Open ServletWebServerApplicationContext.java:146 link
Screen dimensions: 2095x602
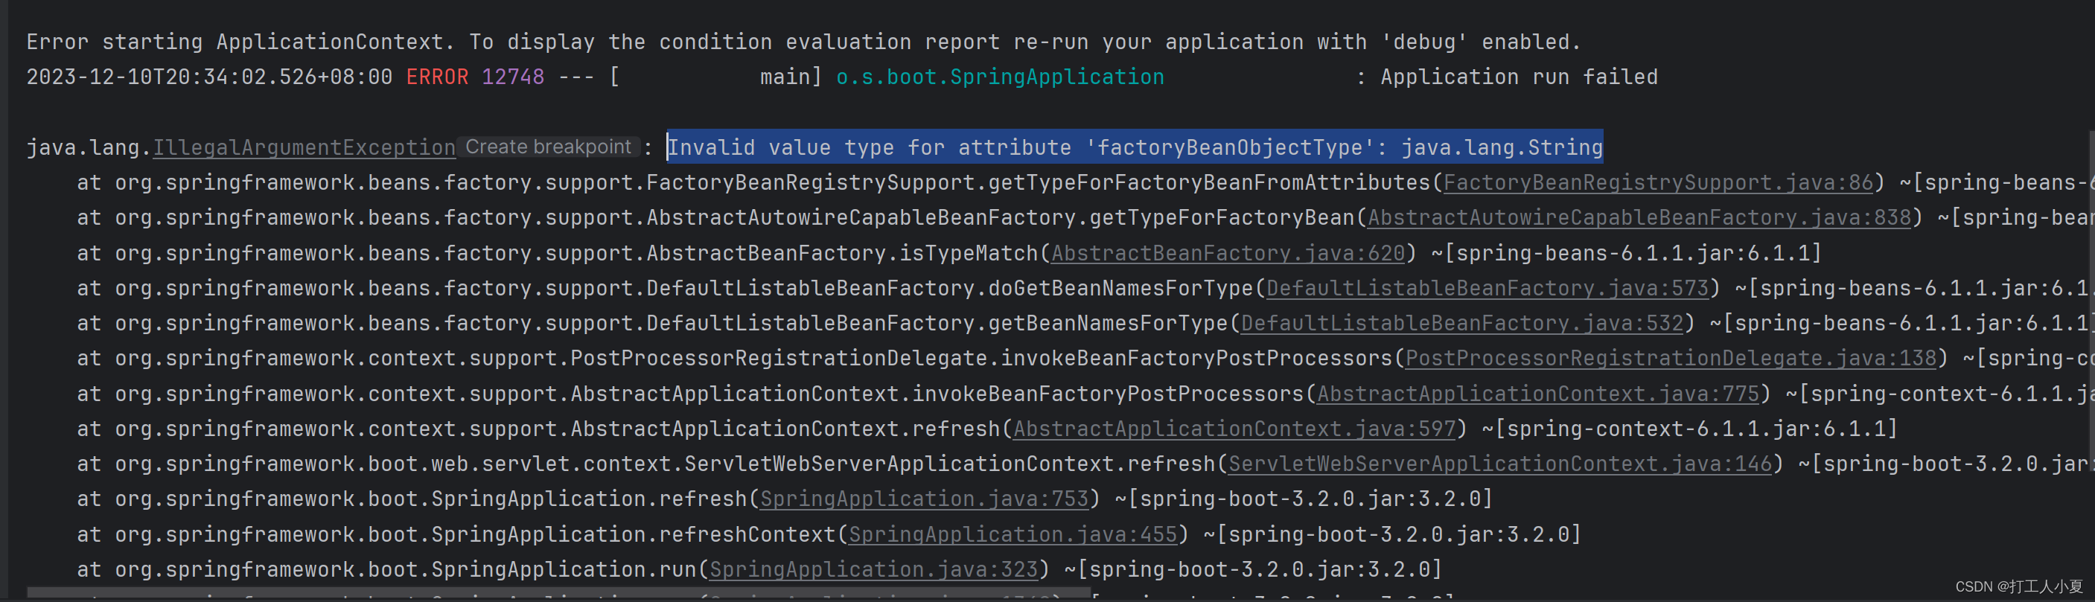pos(1499,464)
